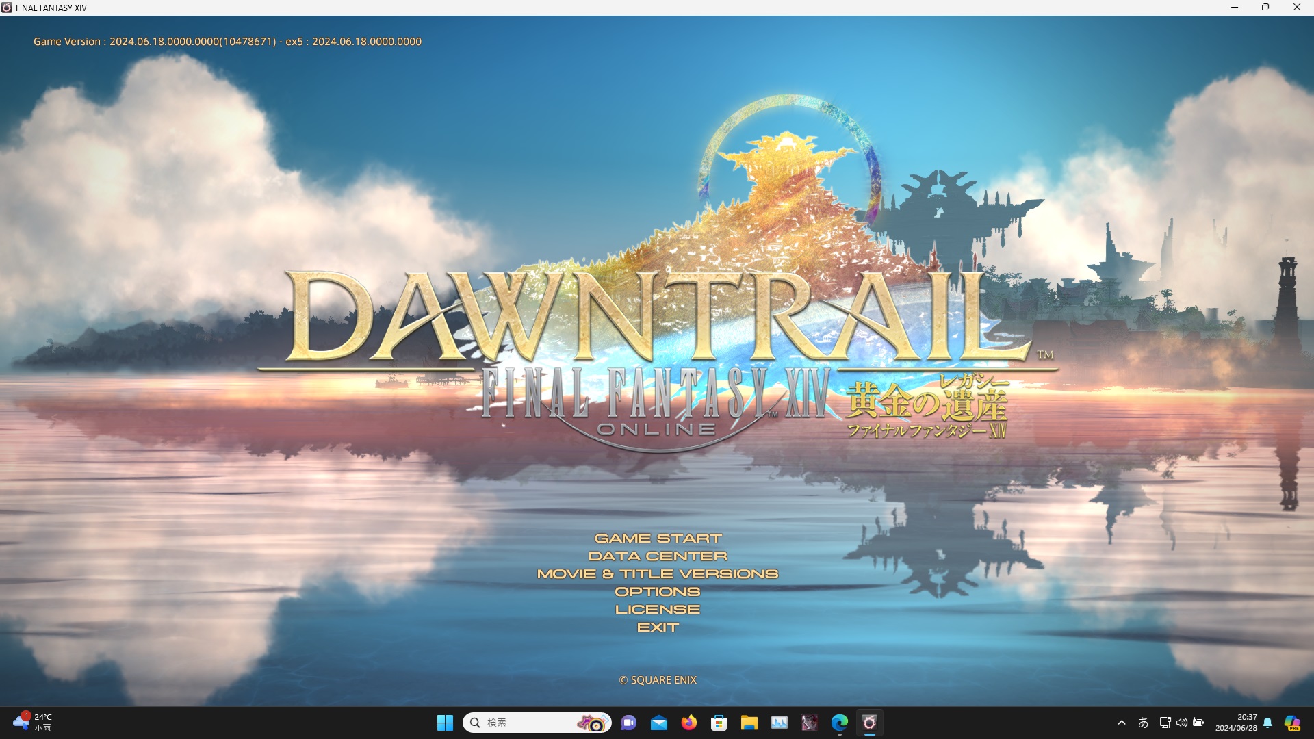
Task: Open OPTIONS from the title menu
Action: coord(658,591)
